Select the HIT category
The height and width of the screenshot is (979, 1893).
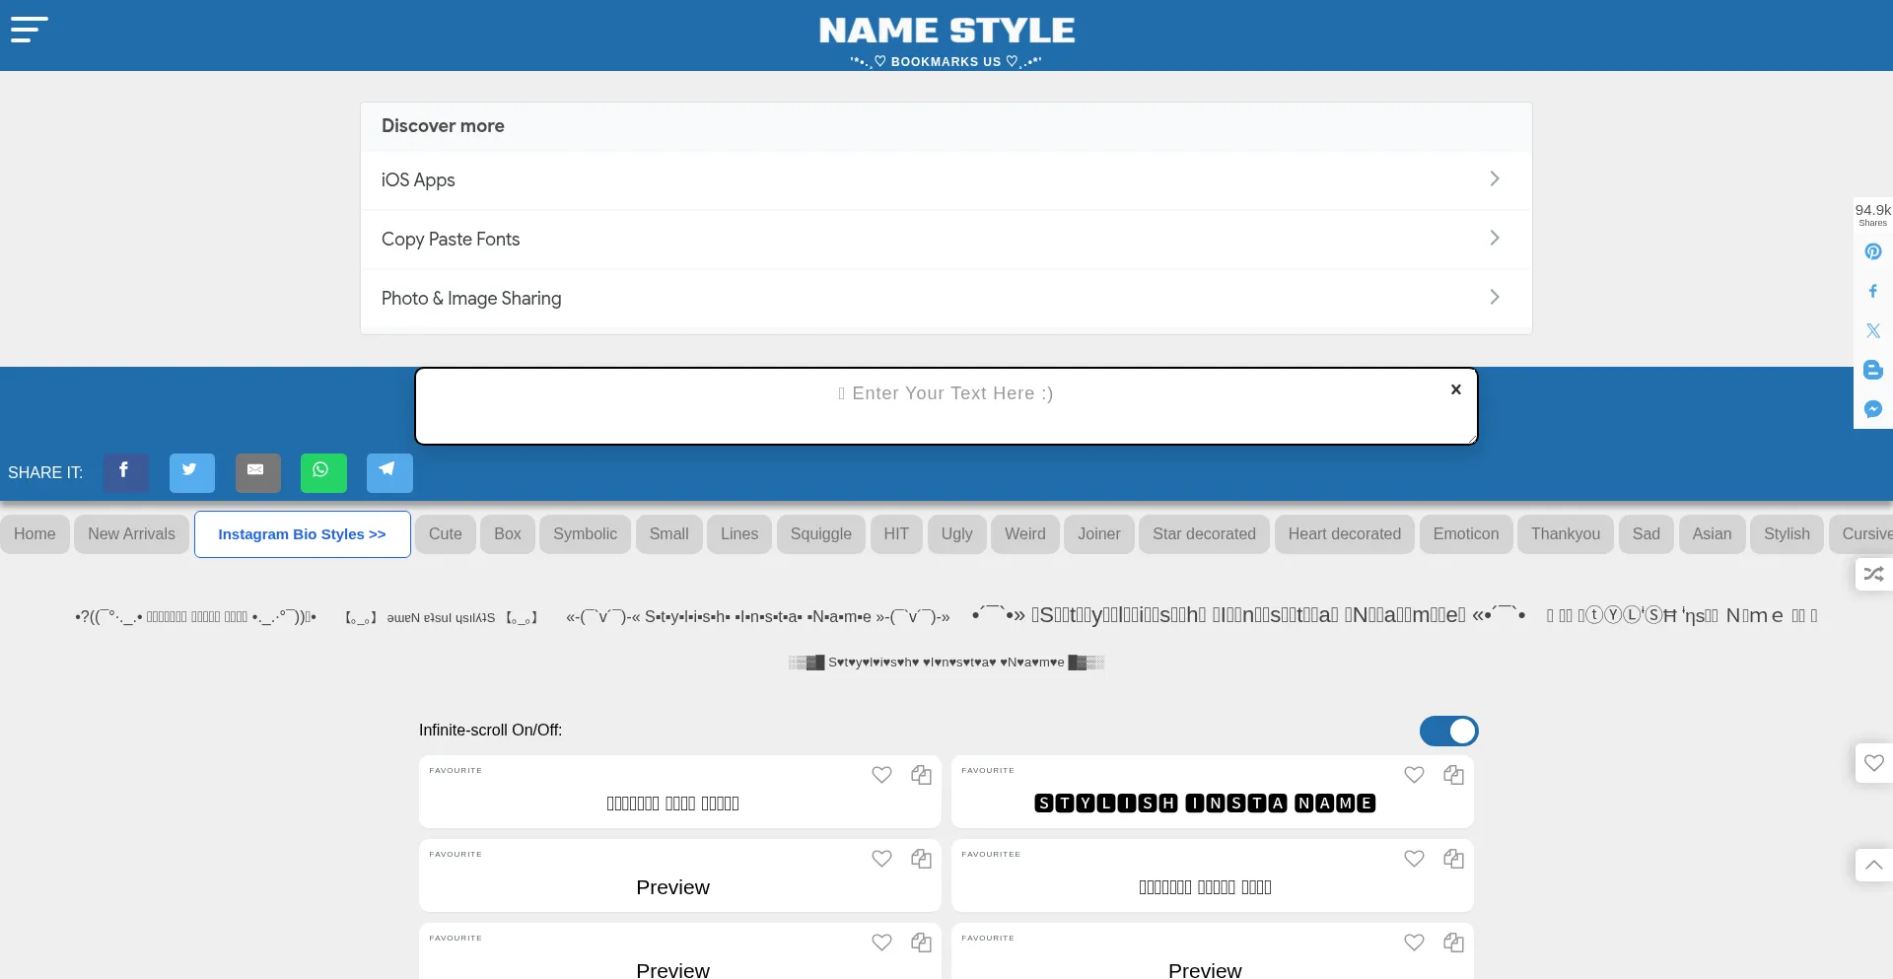click(x=896, y=534)
